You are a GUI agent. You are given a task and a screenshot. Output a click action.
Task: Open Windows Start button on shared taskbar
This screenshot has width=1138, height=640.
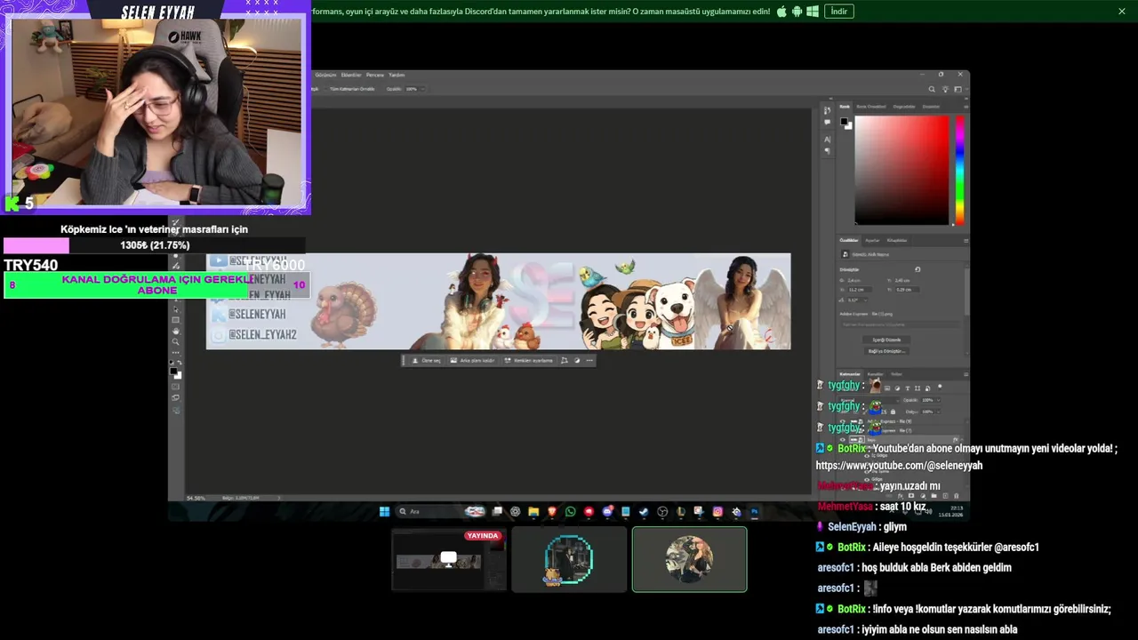(384, 511)
